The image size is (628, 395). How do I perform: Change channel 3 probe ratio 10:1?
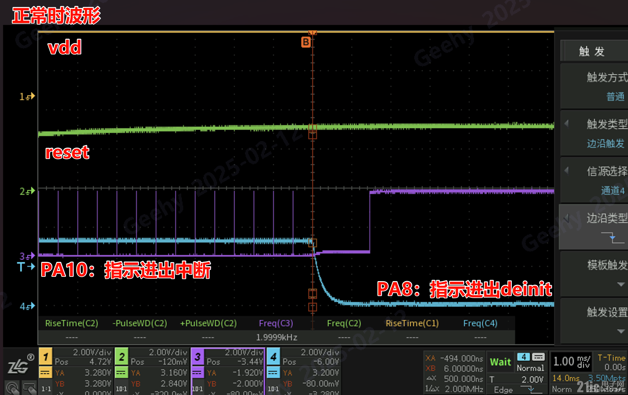[197, 389]
